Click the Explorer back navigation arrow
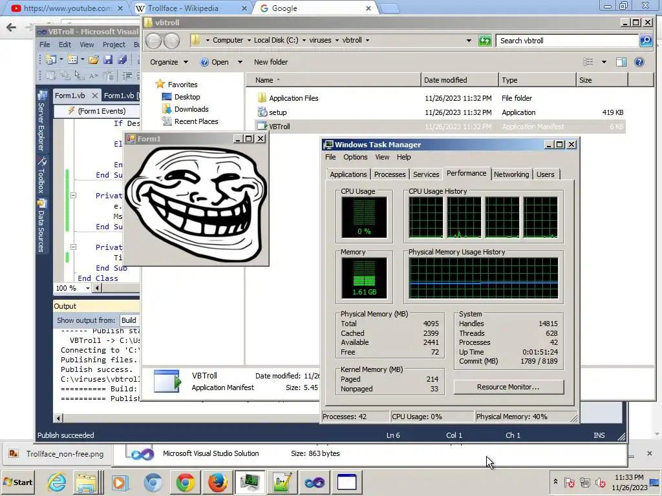This screenshot has width=662, height=496. (x=153, y=41)
